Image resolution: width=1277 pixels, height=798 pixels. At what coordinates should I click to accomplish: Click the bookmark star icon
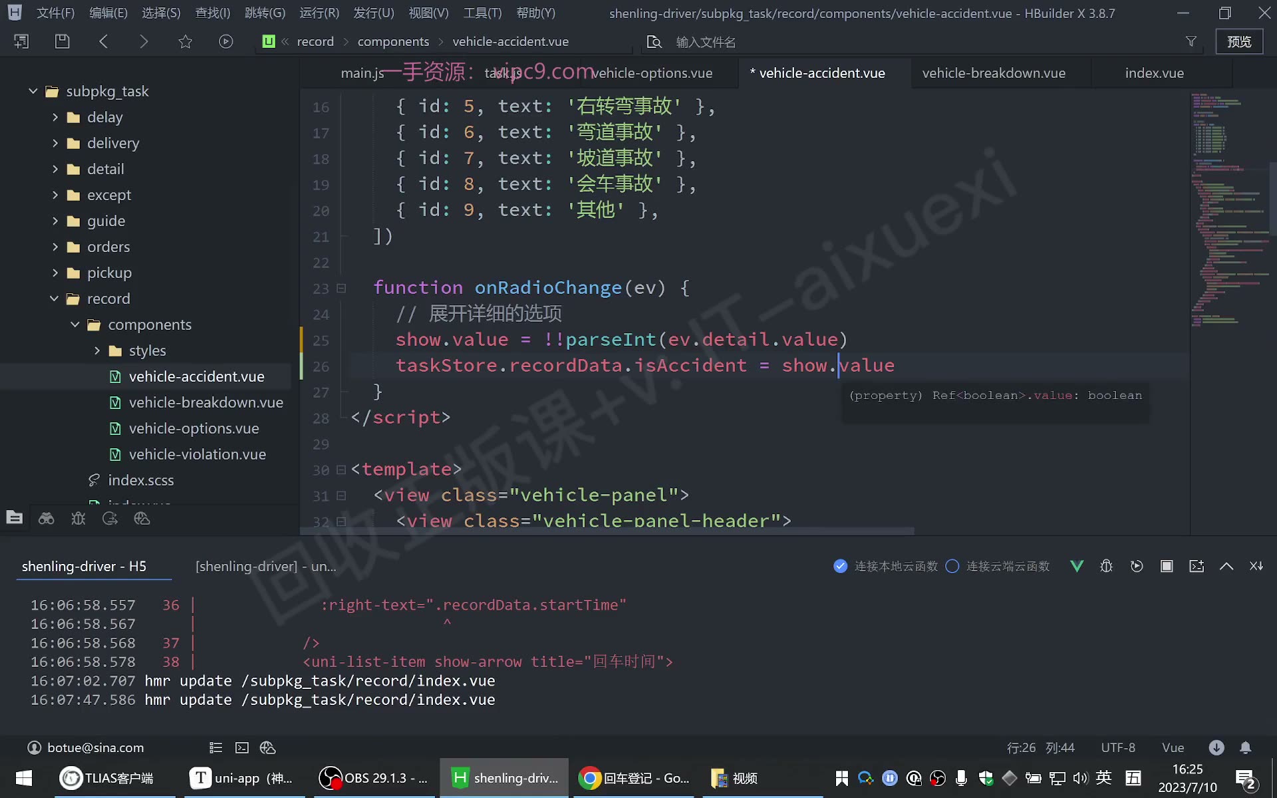[185, 41]
